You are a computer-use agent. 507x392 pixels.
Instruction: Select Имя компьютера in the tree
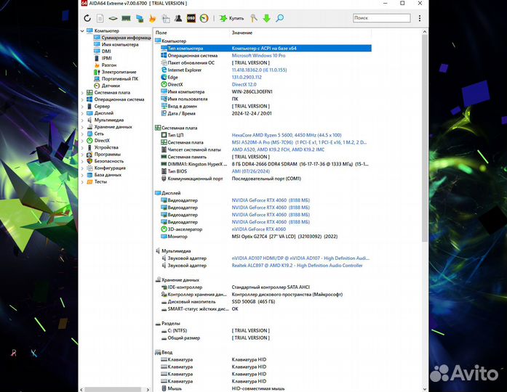pyautogui.click(x=116, y=44)
